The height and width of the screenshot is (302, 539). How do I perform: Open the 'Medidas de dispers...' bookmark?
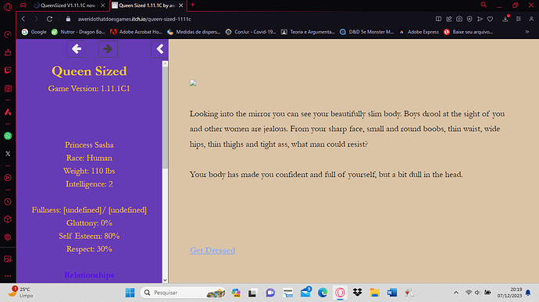(x=194, y=32)
